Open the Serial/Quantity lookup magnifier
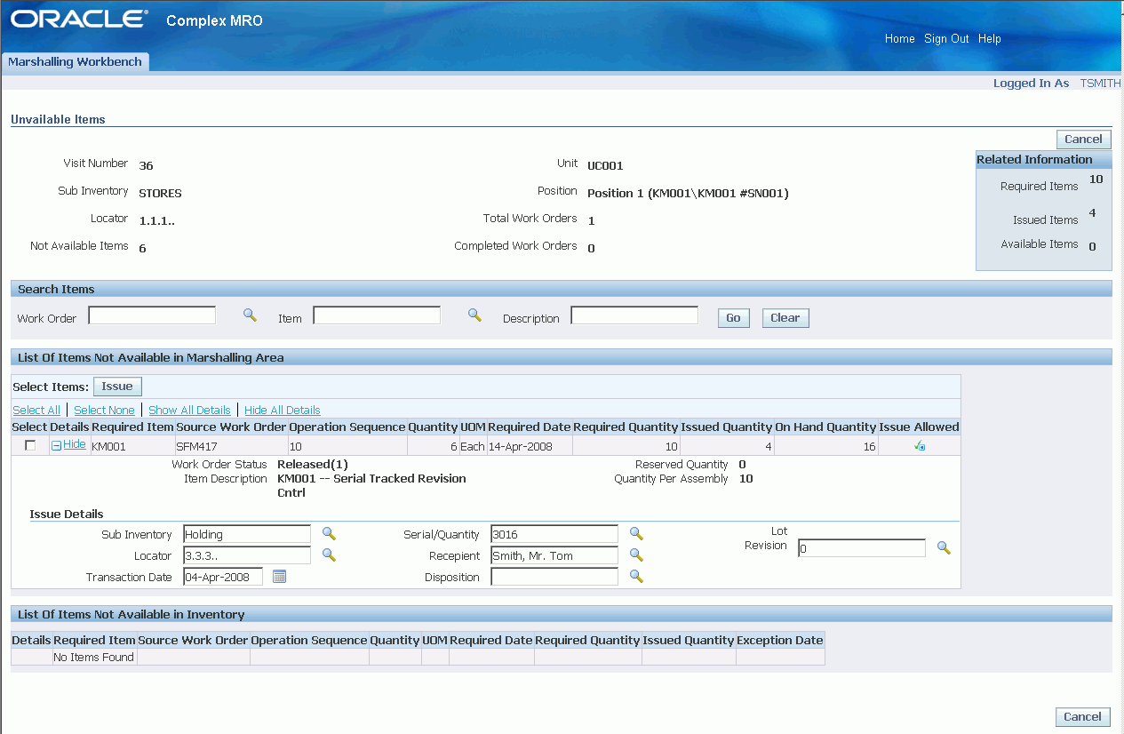 click(636, 533)
